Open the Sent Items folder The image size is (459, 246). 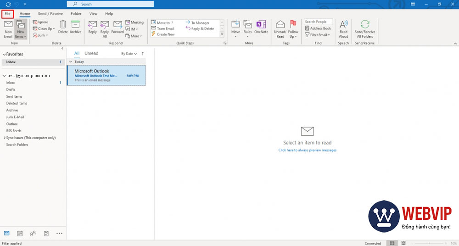pyautogui.click(x=14, y=96)
